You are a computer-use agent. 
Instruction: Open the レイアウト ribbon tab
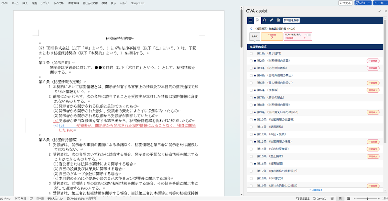[59, 3]
